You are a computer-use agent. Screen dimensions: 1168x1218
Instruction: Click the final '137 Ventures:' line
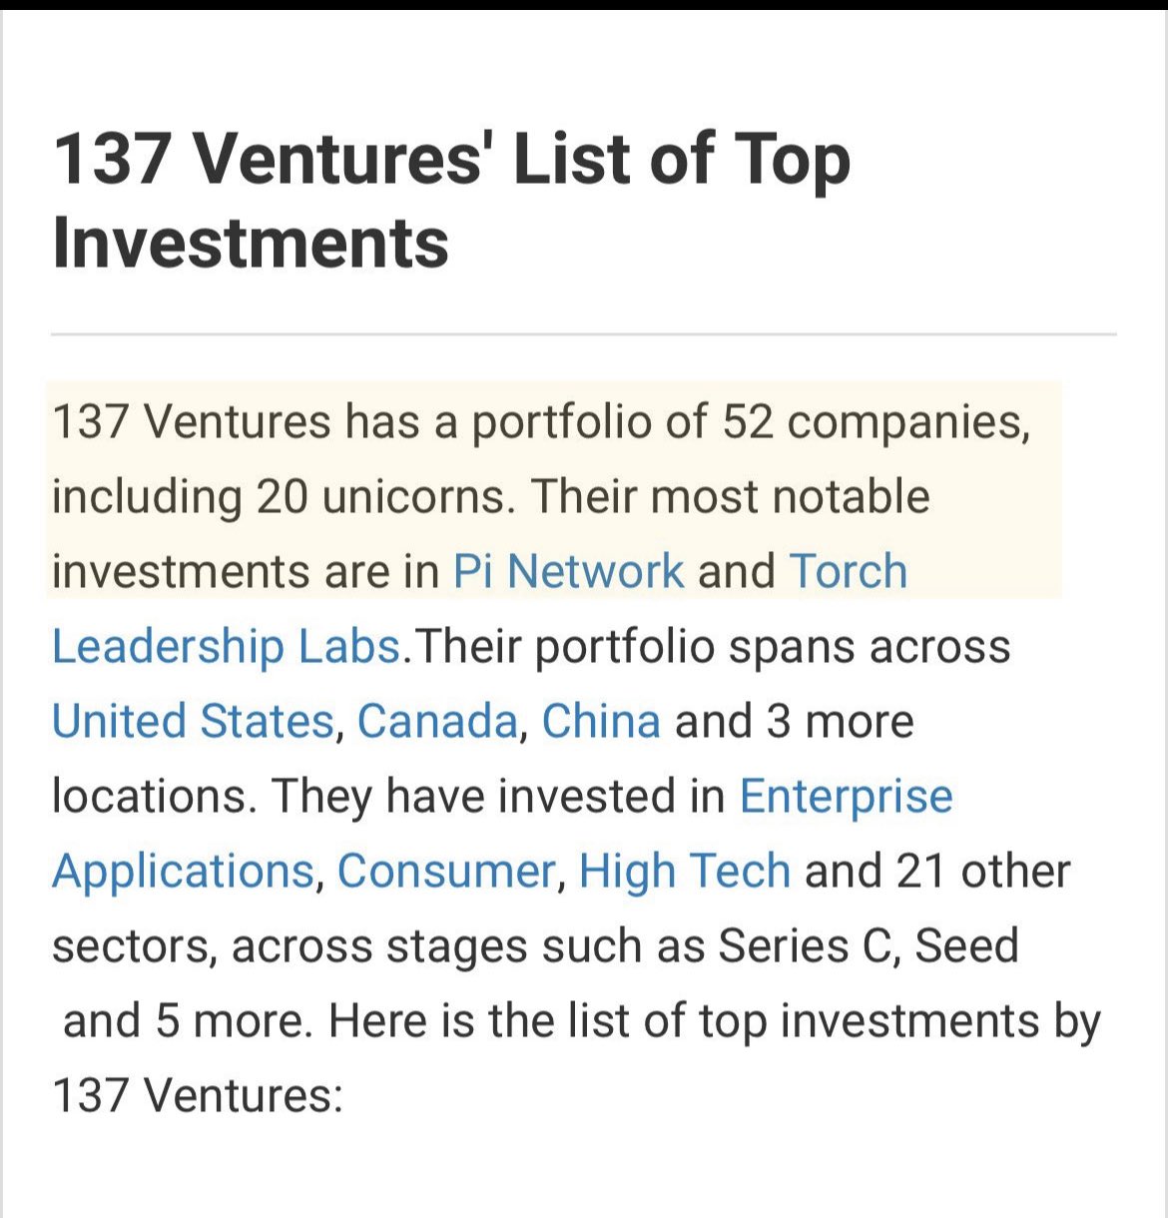pos(197,1096)
